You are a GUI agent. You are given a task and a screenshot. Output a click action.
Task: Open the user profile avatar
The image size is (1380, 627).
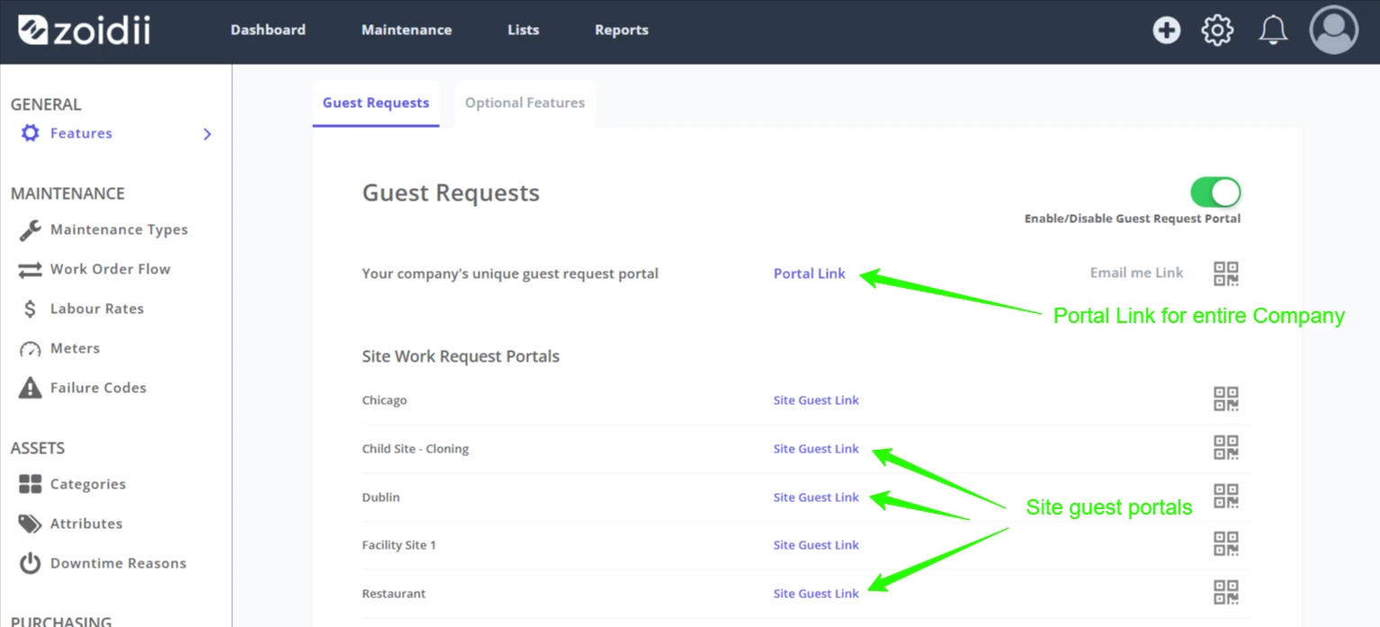pos(1333,31)
